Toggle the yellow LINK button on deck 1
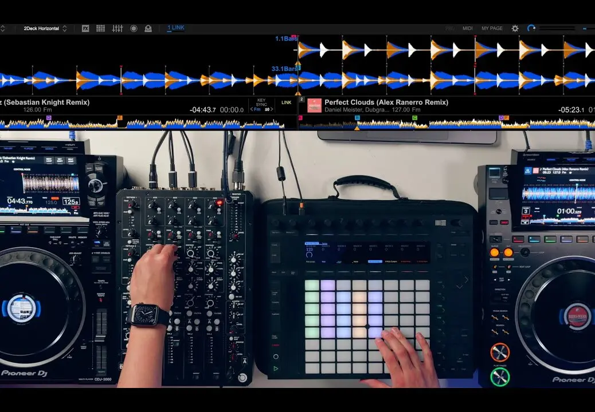 coord(287,102)
